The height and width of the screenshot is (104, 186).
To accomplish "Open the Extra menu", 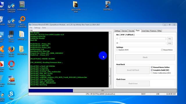I will 44,28.
